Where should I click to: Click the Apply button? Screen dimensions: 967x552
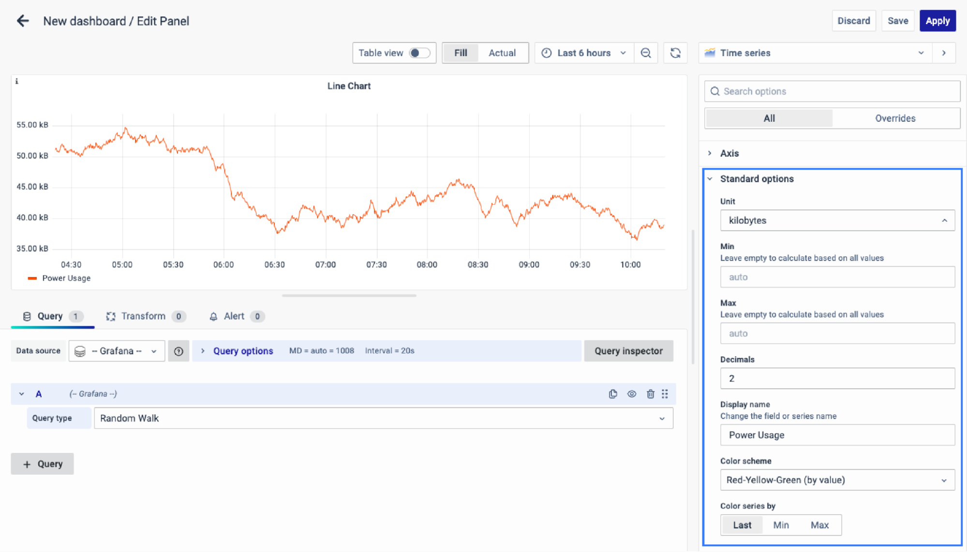coord(937,21)
